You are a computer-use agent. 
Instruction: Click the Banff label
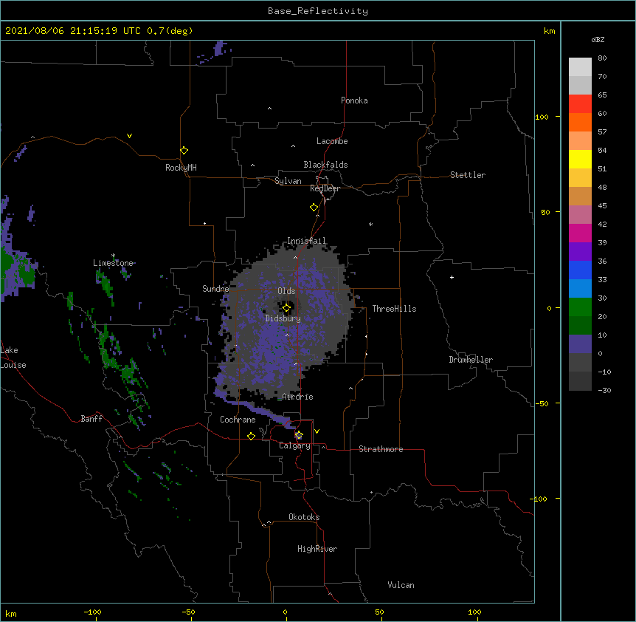point(91,419)
